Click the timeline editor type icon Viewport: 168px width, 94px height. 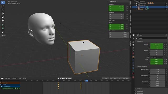pyautogui.click(x=2, y=78)
